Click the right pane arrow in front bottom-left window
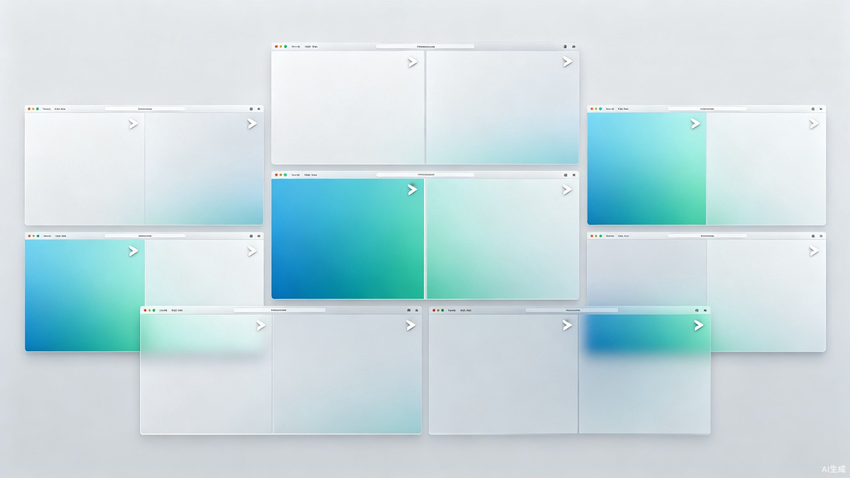Screen dimensions: 850x478 coord(411,325)
